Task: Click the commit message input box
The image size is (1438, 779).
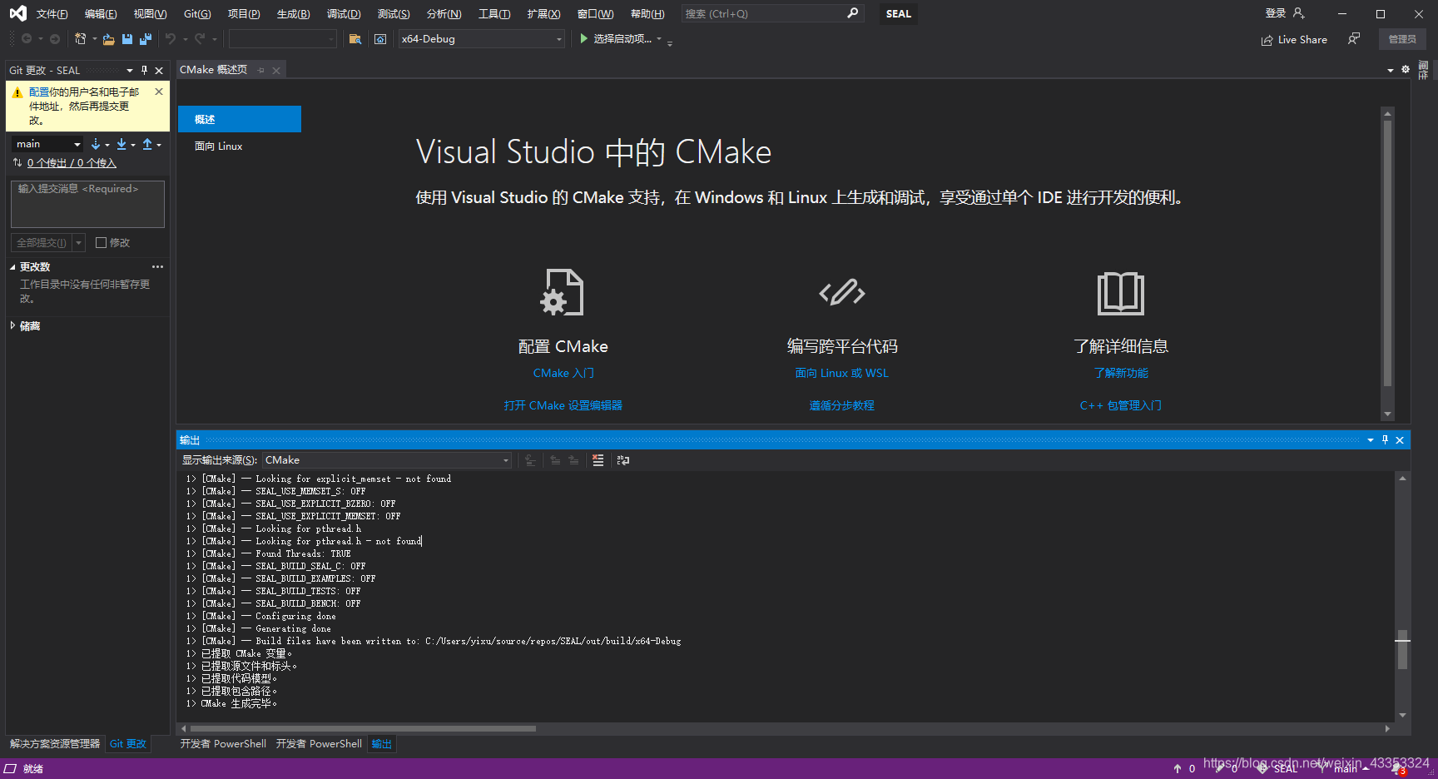Action: (x=87, y=204)
